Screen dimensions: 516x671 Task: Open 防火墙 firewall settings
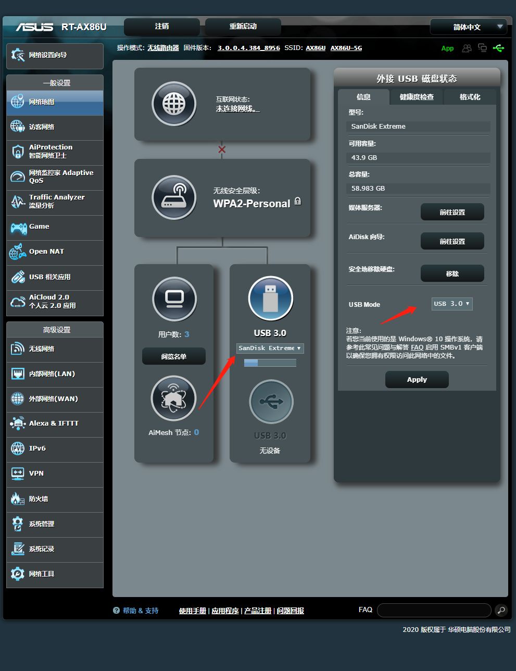55,499
